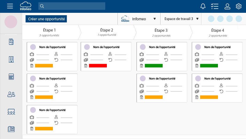
Task: Open the task checklist icon
Action: tap(214, 6)
